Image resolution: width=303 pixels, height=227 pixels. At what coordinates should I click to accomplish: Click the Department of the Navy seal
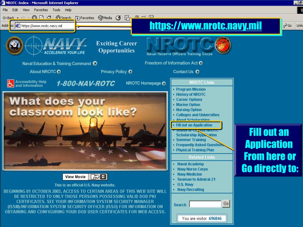[x=14, y=46]
